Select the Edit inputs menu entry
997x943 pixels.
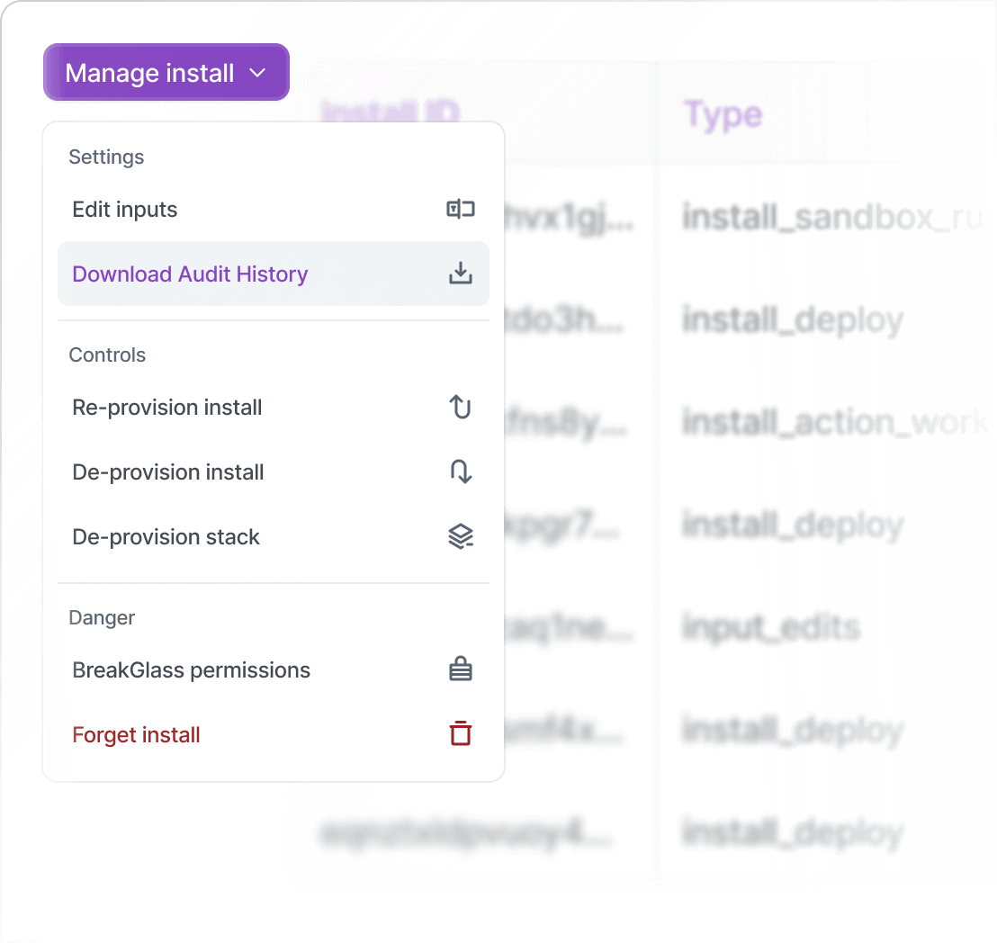[x=125, y=210]
